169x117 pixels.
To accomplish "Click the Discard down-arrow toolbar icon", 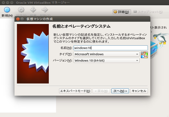I will point(33,10).
